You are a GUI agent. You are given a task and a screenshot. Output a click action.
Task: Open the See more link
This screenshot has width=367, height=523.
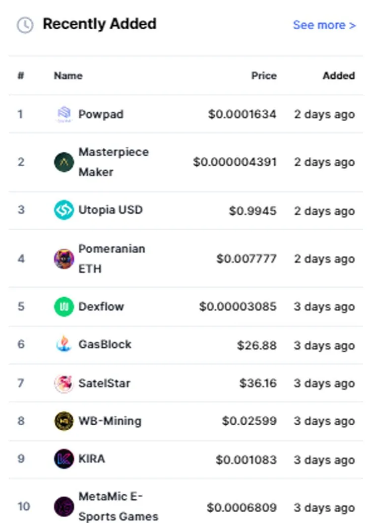(324, 25)
